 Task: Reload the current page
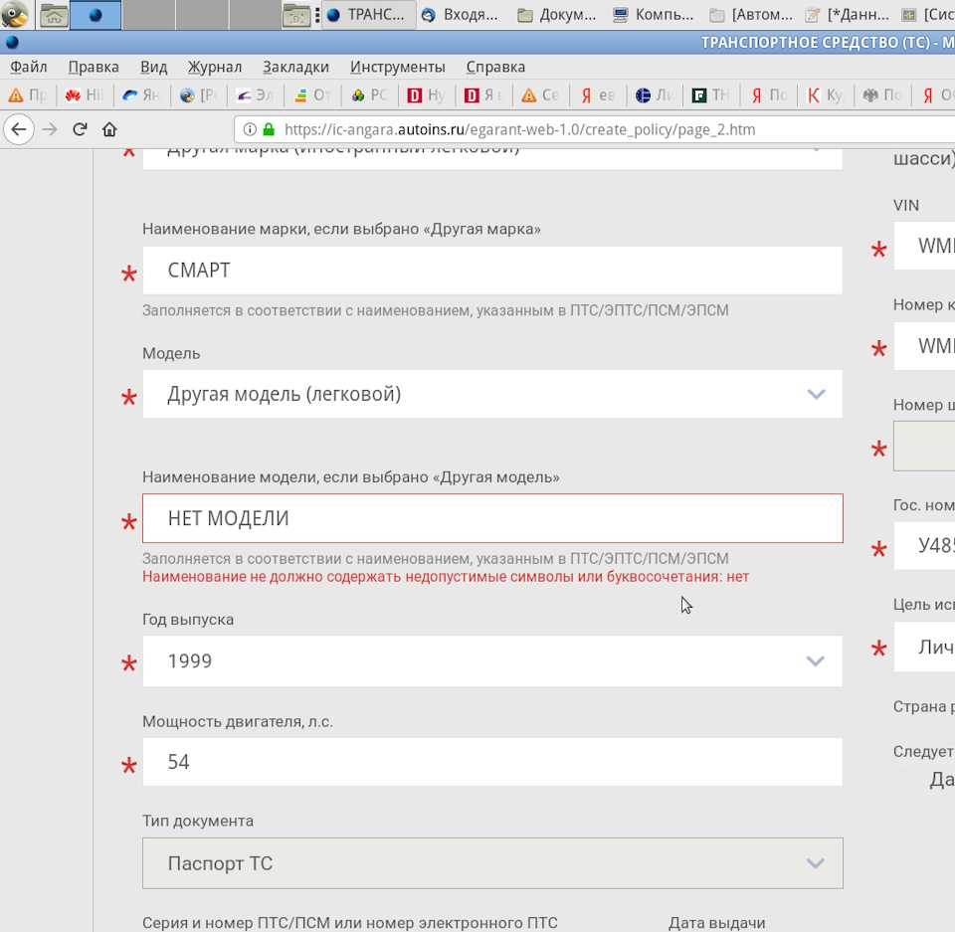(80, 129)
